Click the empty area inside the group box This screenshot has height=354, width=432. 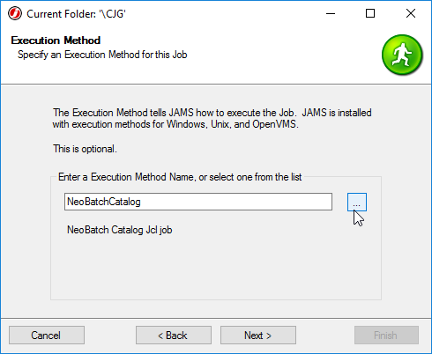coord(216,269)
